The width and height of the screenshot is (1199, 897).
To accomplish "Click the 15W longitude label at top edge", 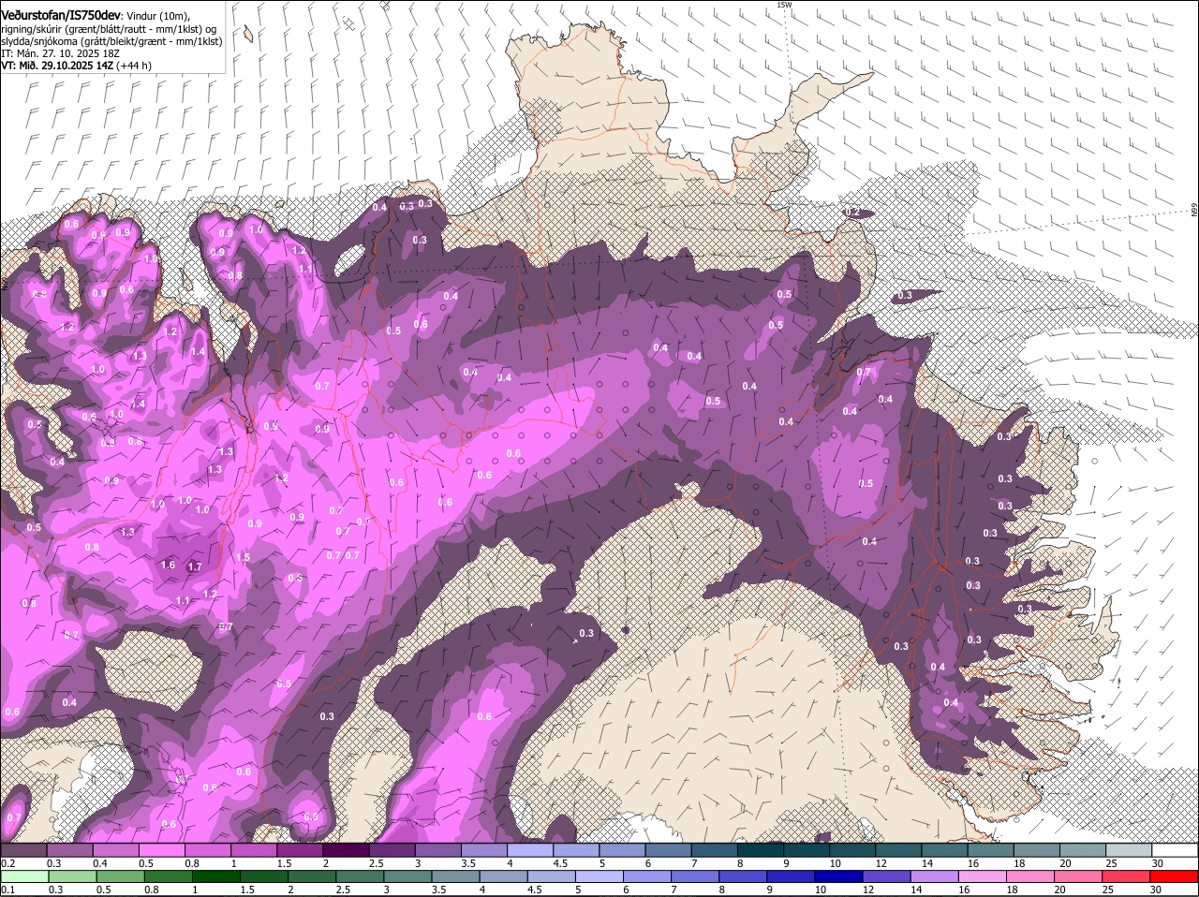I will pyautogui.click(x=784, y=5).
